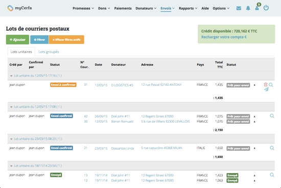This screenshot has height=188, width=281.
Task: Click the Total TTC column header
Action: click(x=219, y=64)
